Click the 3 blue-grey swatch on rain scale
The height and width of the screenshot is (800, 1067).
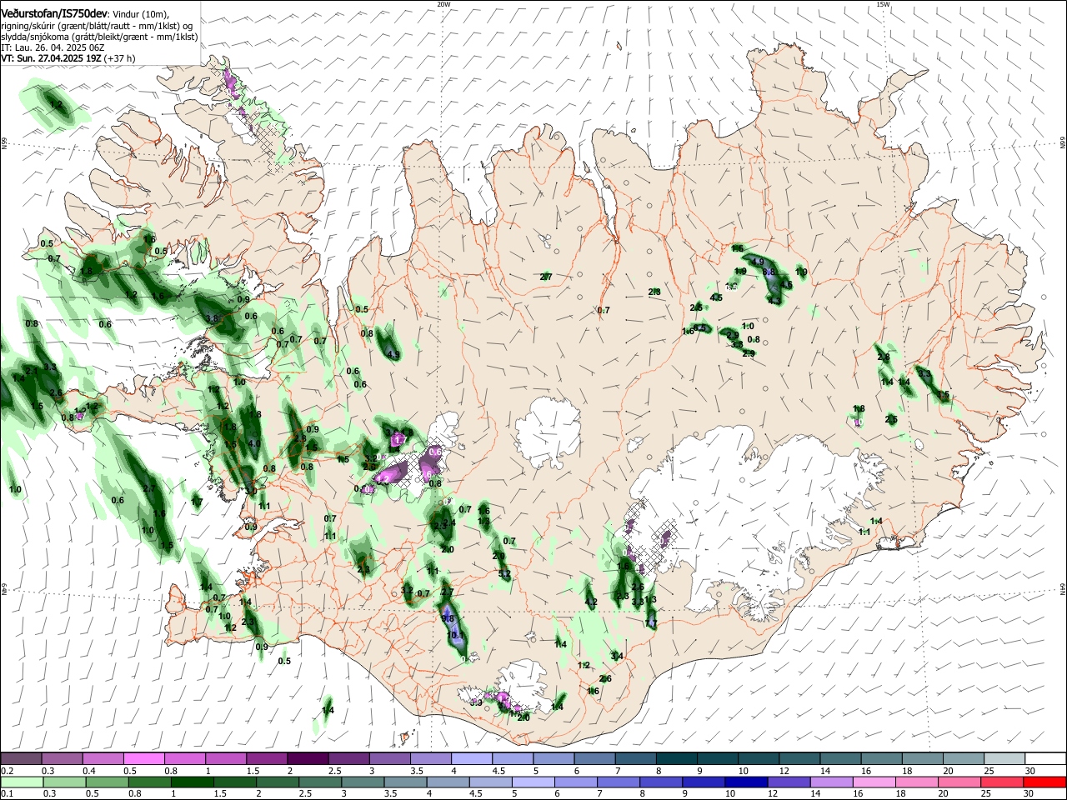(x=363, y=782)
